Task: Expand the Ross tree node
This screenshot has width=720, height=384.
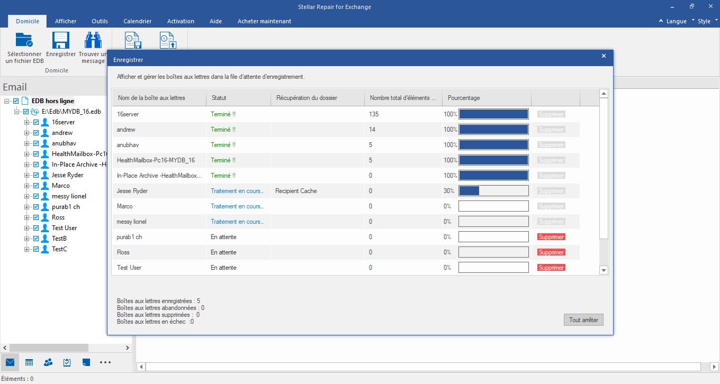Action: (x=27, y=217)
